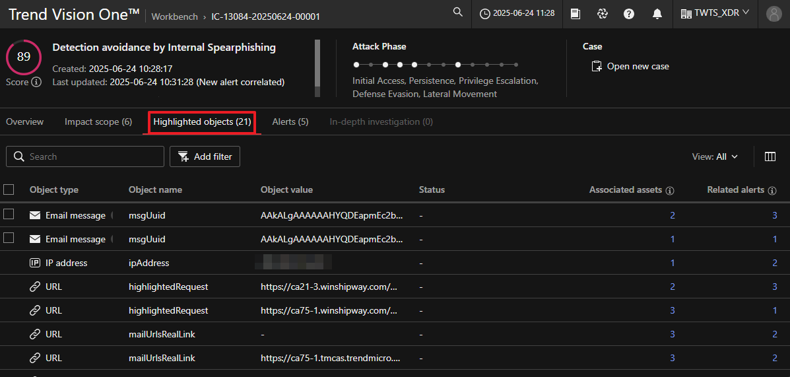
Task: Click the help question mark icon
Action: (x=629, y=14)
